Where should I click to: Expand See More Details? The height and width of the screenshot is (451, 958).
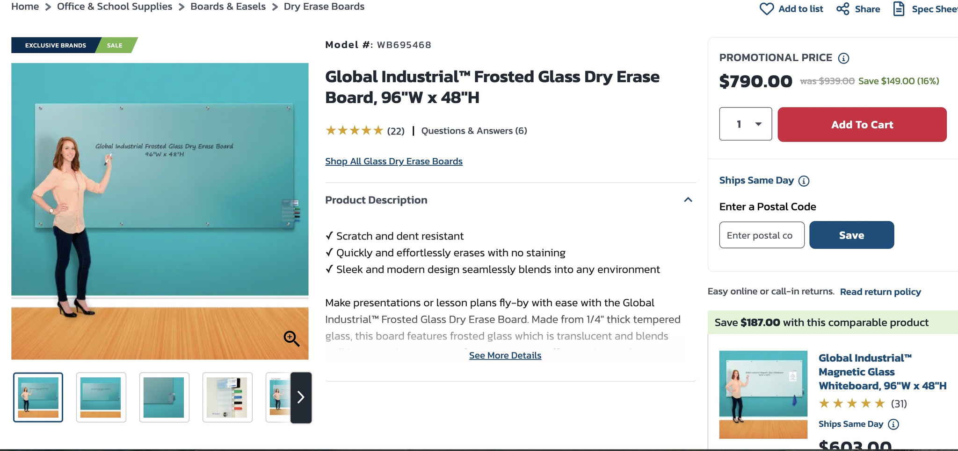505,355
